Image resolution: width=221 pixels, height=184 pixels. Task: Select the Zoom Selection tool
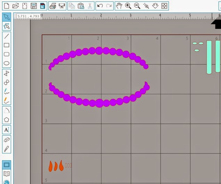(x=146, y=6)
